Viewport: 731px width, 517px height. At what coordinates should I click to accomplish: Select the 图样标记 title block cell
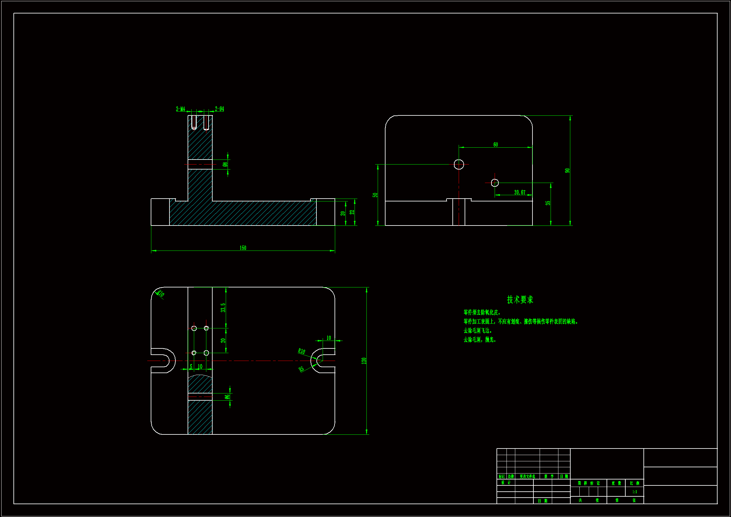tap(588, 483)
